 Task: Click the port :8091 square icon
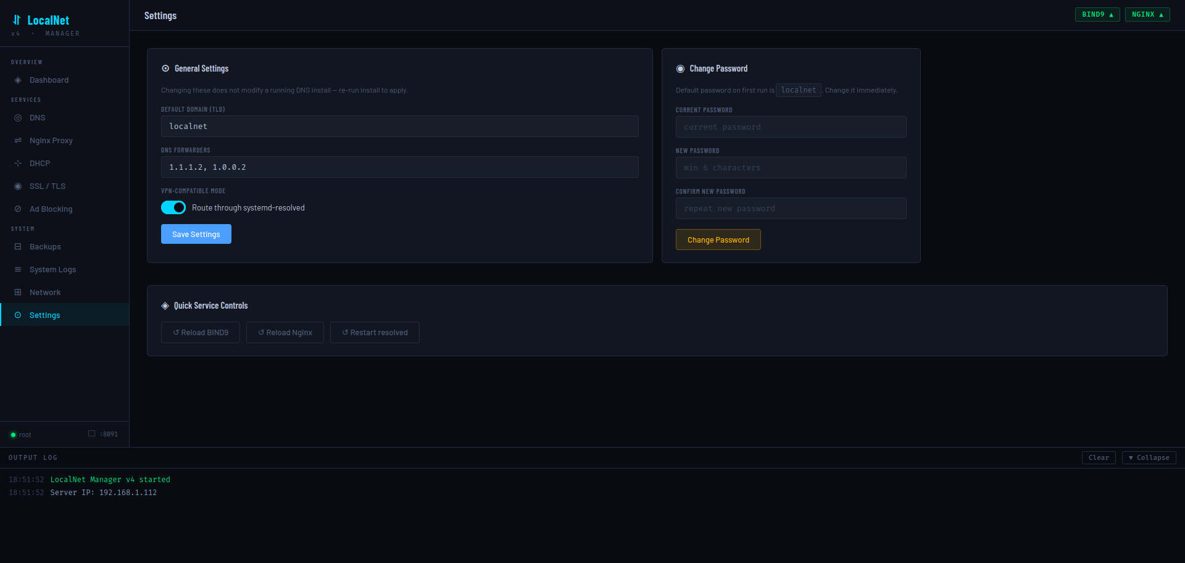click(91, 433)
